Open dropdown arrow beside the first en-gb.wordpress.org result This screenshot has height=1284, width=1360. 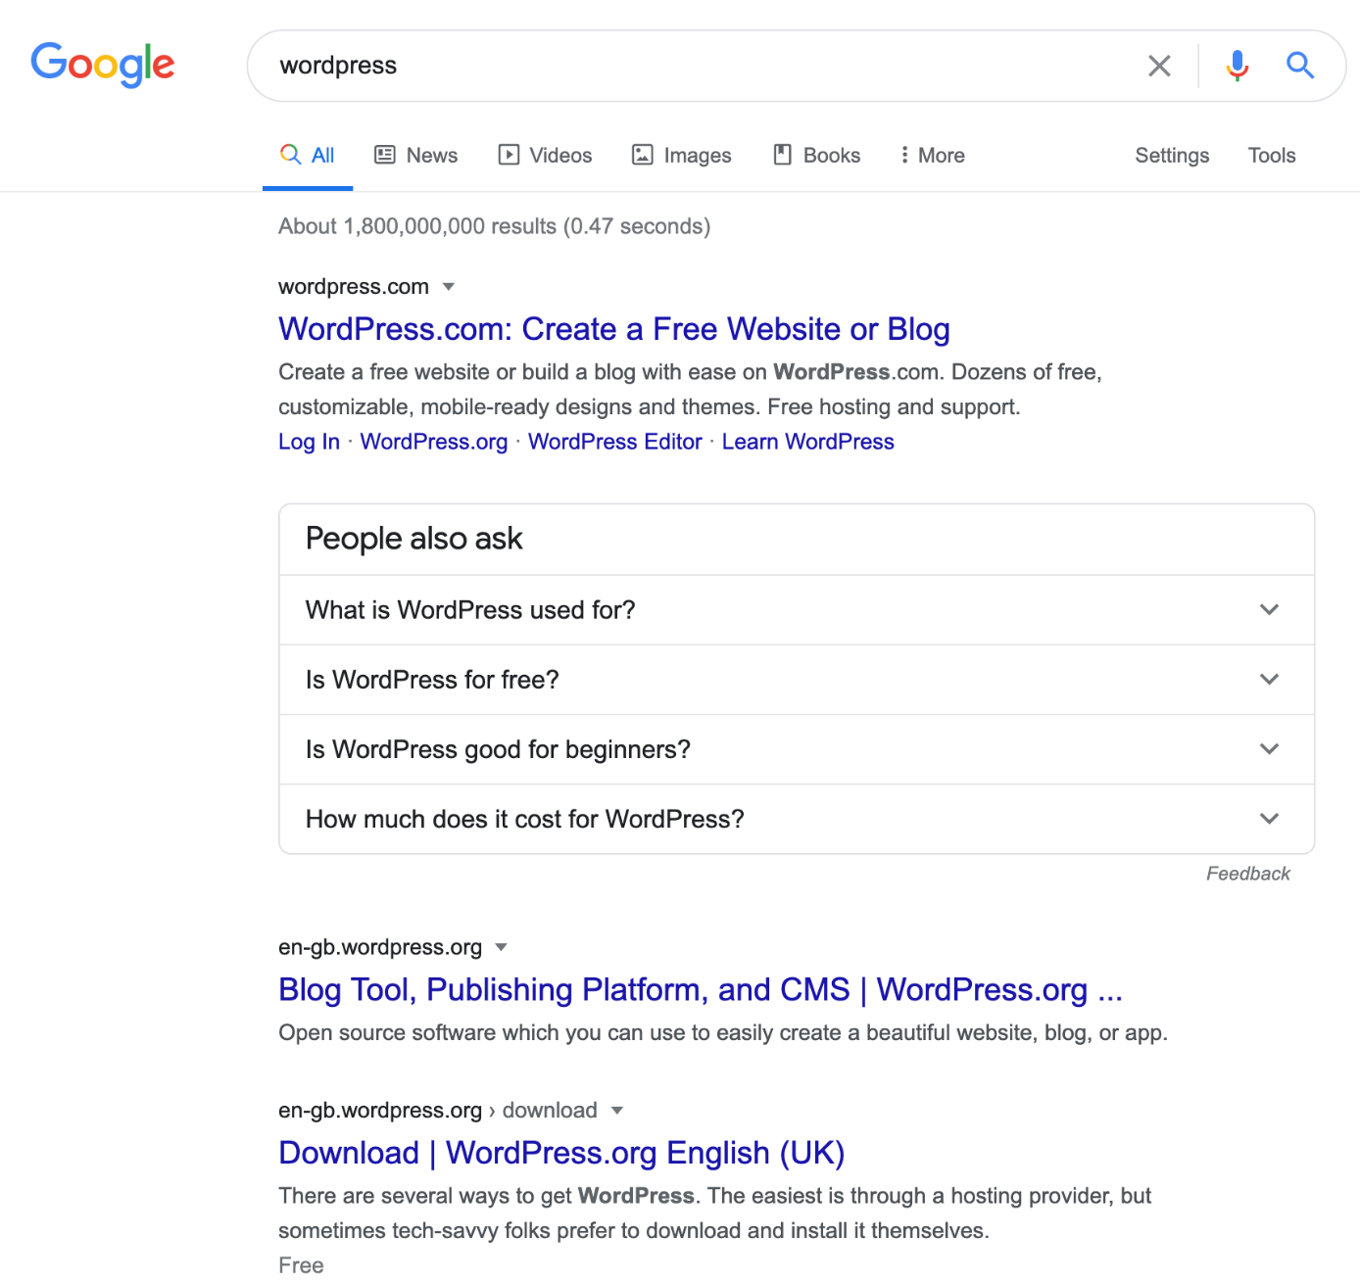coord(502,947)
